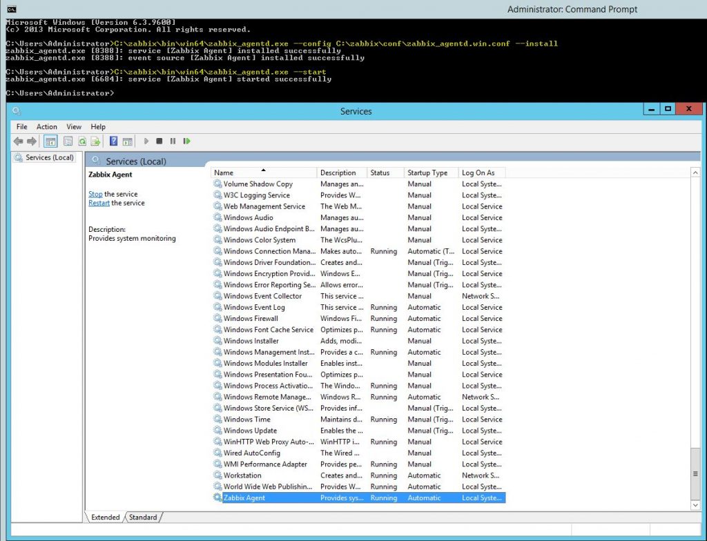Viewport: 707px width, 541px height.
Task: Click the Start Service play icon
Action: click(x=146, y=141)
